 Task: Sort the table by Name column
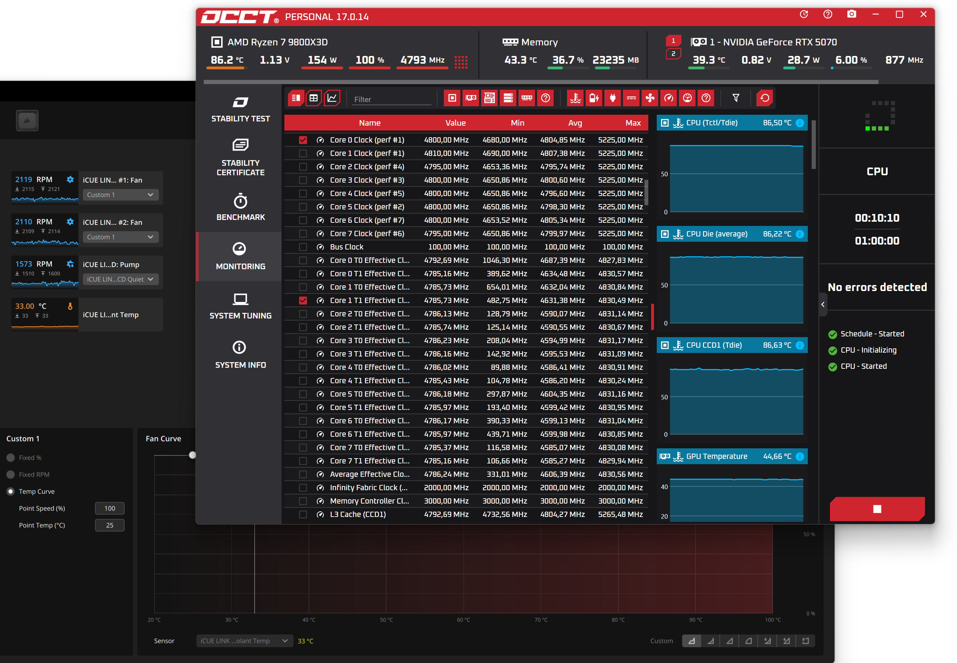[x=369, y=123]
